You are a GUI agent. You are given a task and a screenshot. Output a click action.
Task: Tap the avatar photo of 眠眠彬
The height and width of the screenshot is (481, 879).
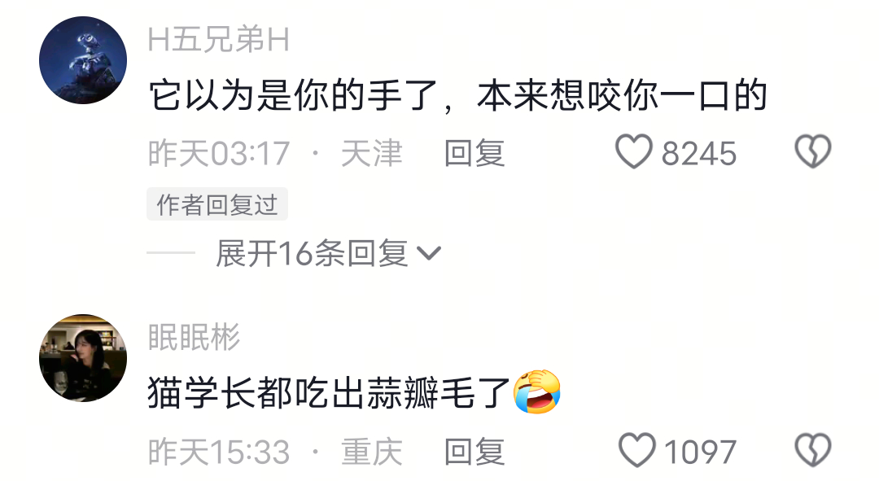click(x=83, y=357)
